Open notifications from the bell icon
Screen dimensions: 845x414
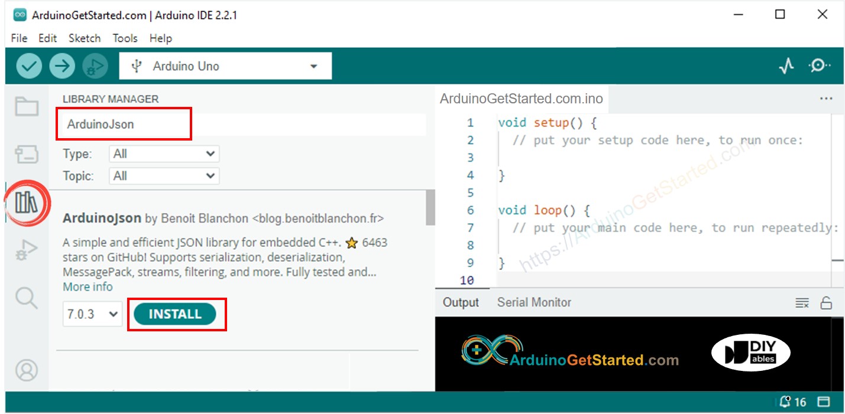[786, 402]
